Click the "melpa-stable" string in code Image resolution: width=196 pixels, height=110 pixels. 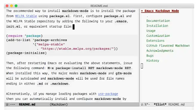pyautogui.click(x=51, y=44)
